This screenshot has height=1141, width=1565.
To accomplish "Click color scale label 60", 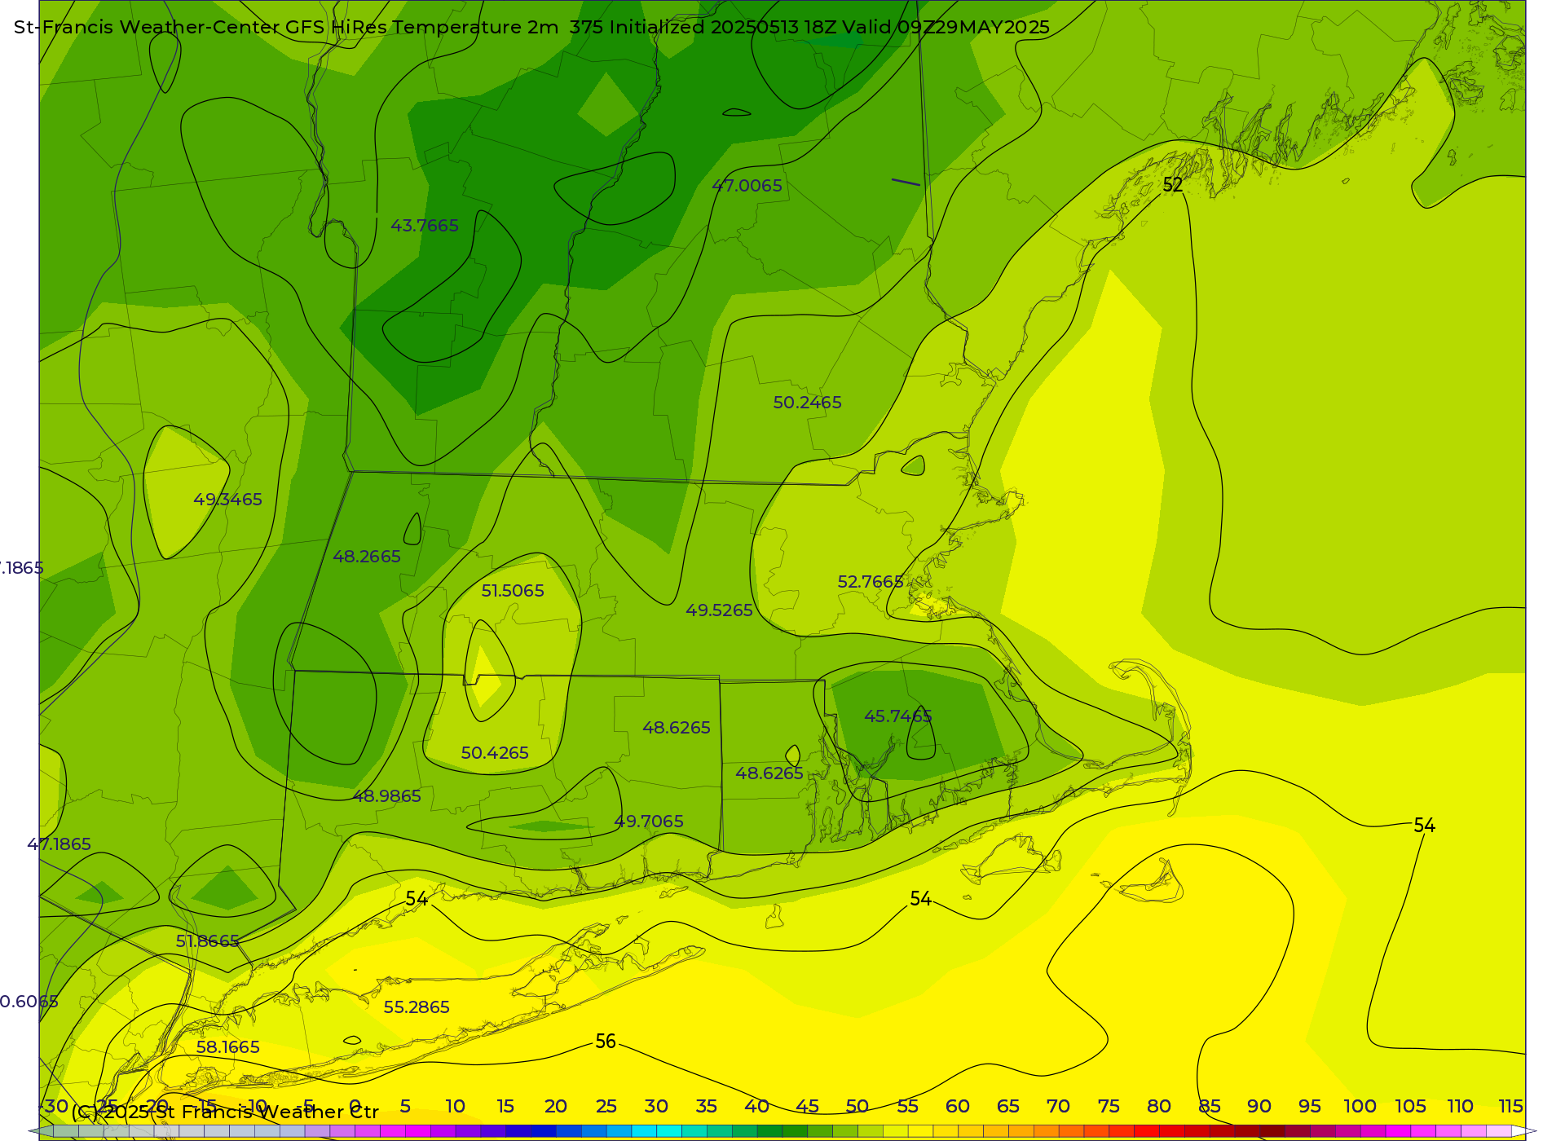I will (958, 1107).
